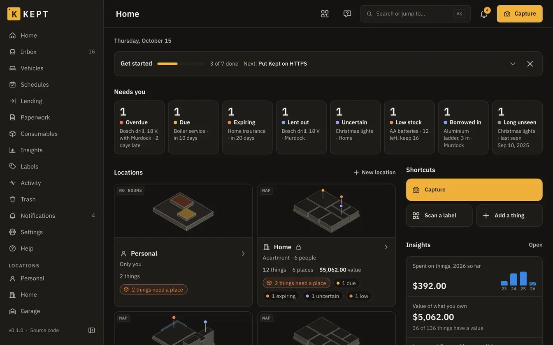This screenshot has width=553, height=345.
Task: Open the Borrowed in Aluminium ladder card
Action: pos(463,127)
